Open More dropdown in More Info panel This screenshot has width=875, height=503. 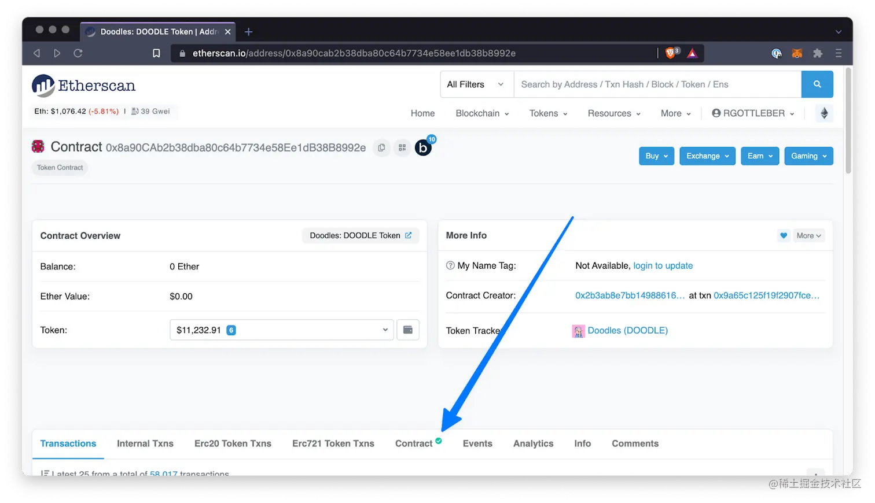coord(808,235)
